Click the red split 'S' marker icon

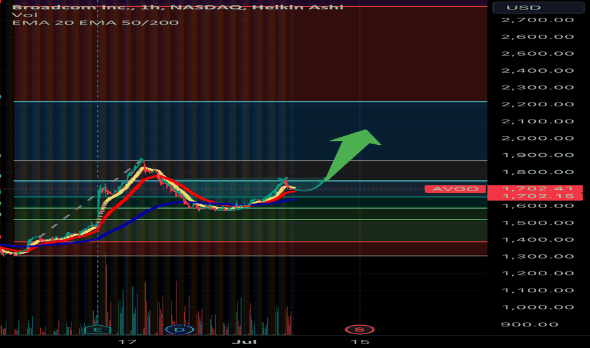[360, 330]
